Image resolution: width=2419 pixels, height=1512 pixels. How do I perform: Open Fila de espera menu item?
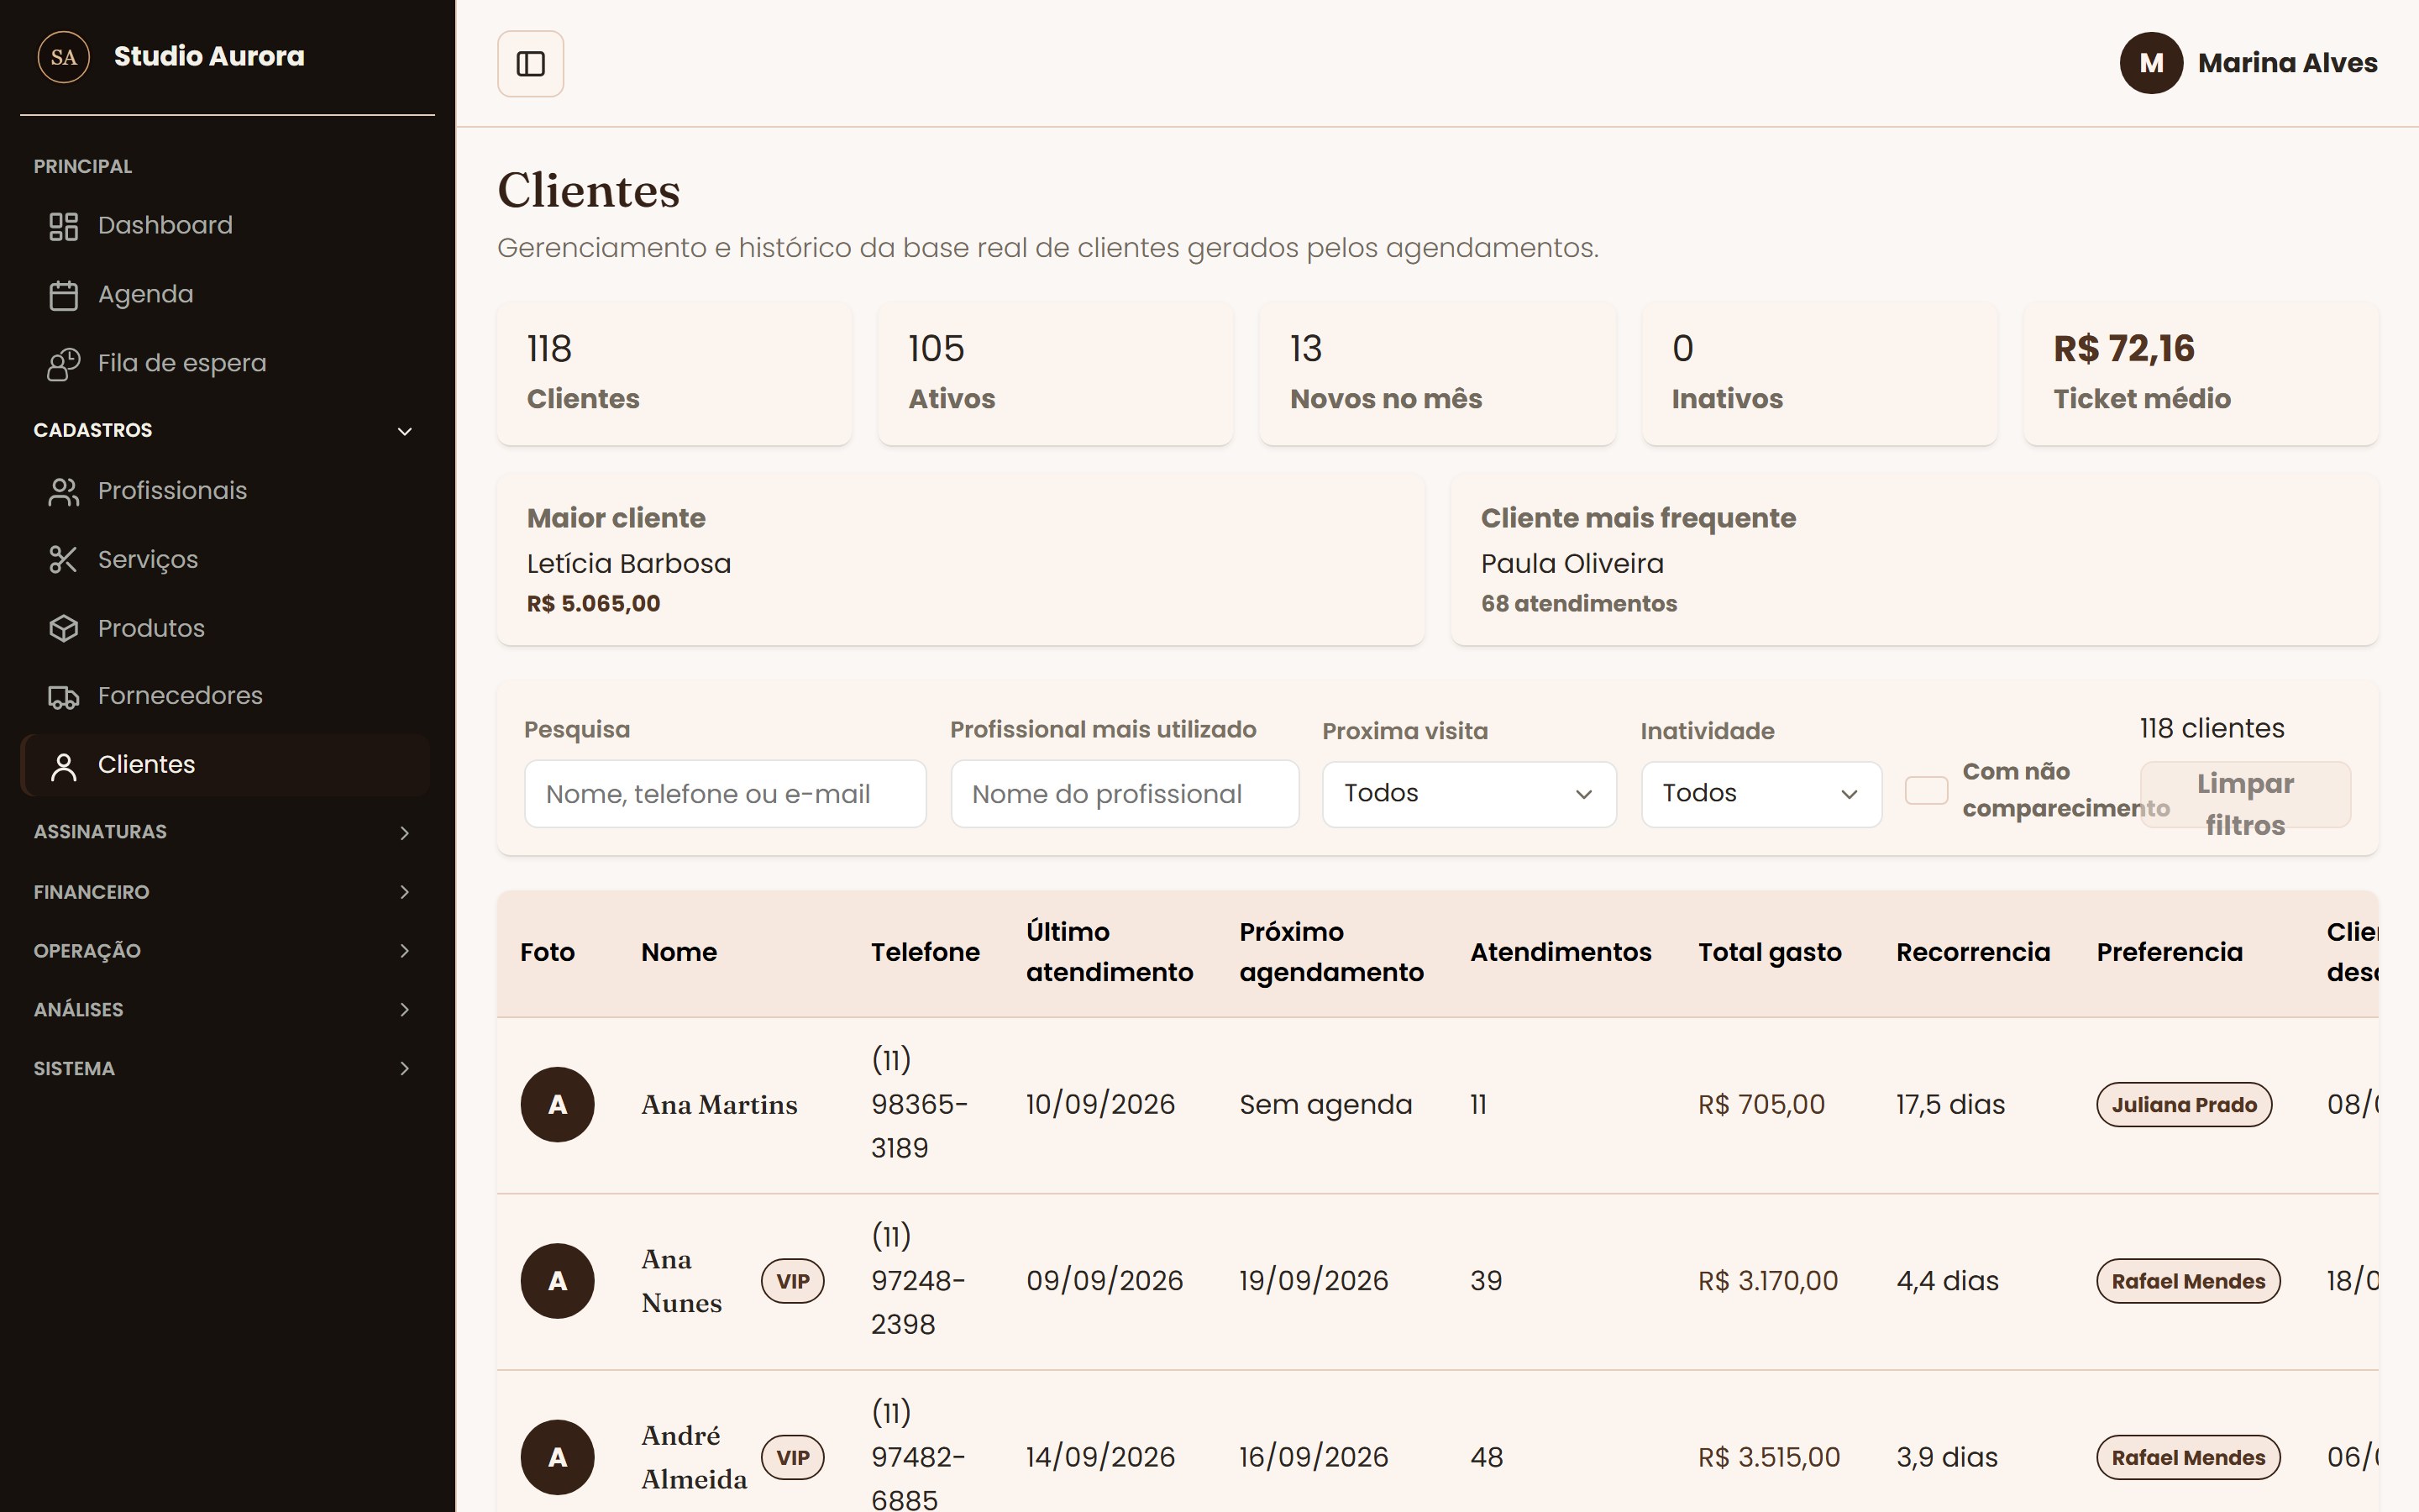[226, 364]
